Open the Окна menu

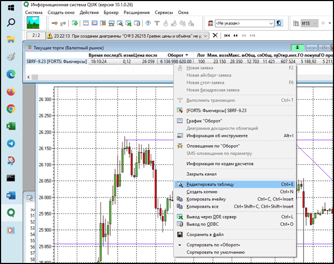point(183,12)
